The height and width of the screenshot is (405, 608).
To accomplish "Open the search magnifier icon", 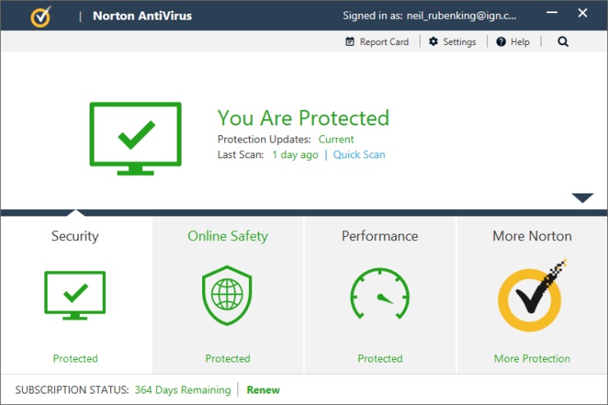I will pyautogui.click(x=563, y=42).
